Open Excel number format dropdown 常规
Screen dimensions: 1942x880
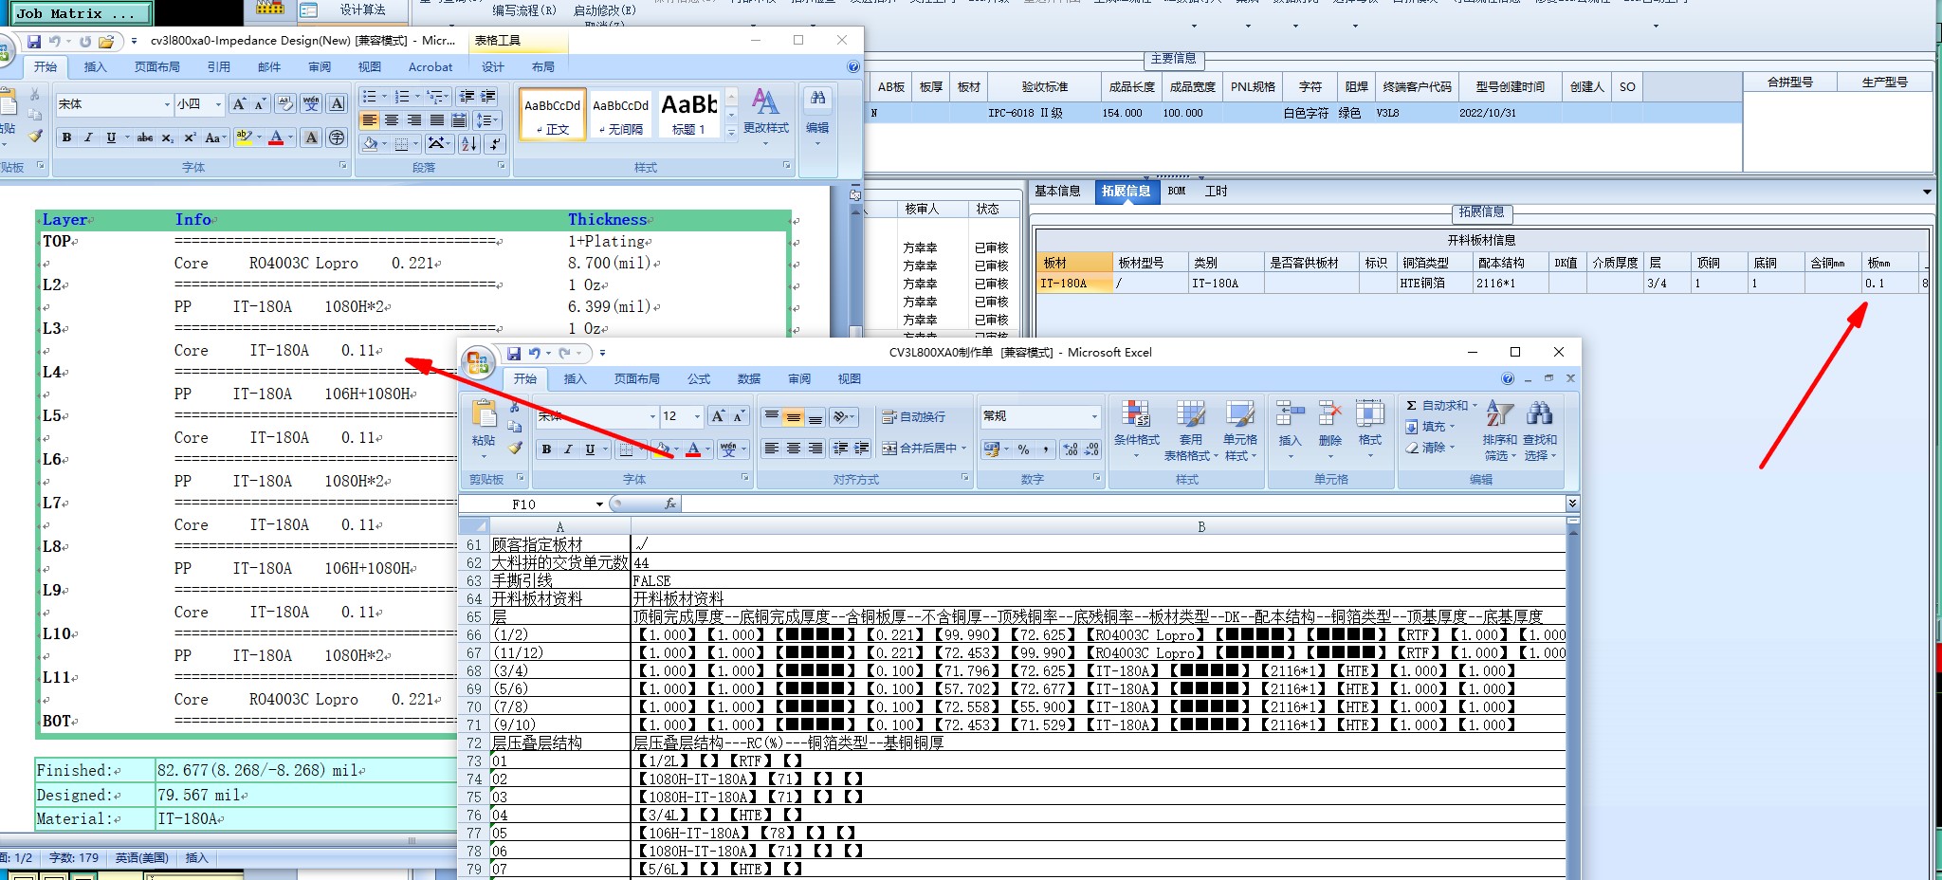click(x=1093, y=416)
